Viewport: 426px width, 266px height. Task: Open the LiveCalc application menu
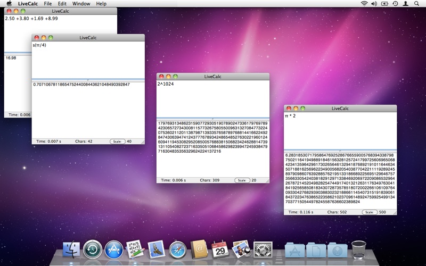[28, 4]
